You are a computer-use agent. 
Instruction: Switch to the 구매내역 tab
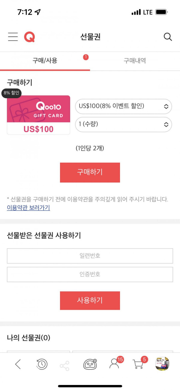coord(135,61)
